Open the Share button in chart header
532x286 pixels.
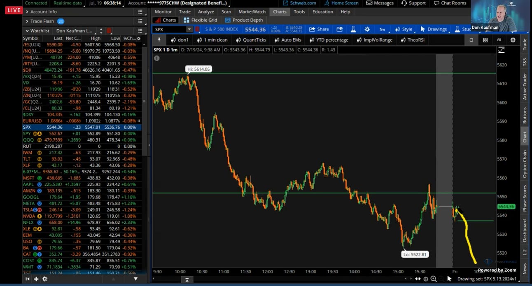tap(319, 29)
